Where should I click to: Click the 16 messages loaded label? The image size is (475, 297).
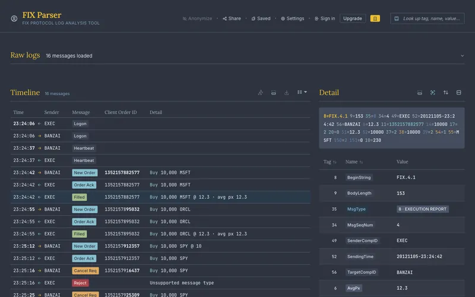coord(69,56)
